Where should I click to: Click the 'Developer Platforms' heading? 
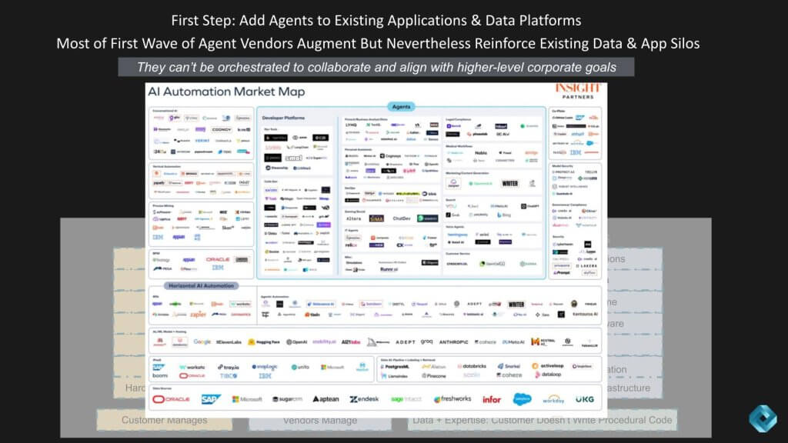click(x=283, y=118)
